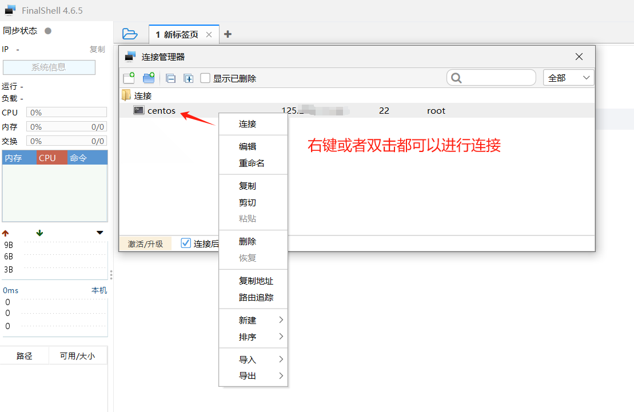Choose 复制 from the context menu
This screenshot has width=634, height=412.
click(253, 186)
